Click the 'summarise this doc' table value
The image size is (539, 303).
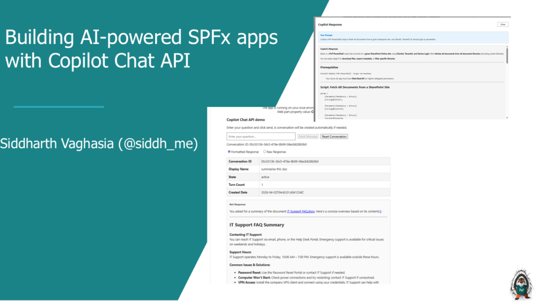[274, 169]
